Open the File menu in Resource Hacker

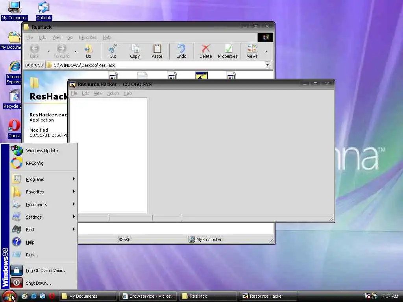pyautogui.click(x=74, y=93)
